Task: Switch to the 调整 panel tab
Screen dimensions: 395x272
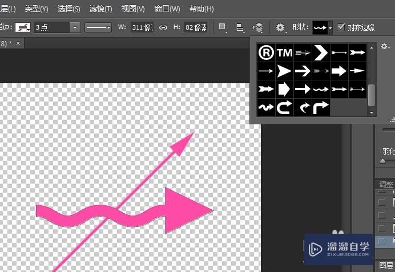Action: pyautogui.click(x=386, y=184)
